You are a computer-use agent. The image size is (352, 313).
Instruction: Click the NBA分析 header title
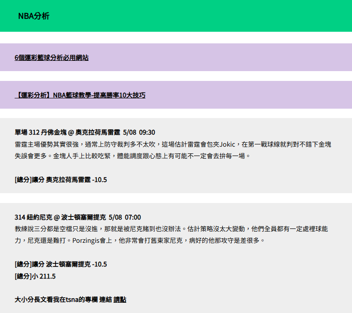pos(34,16)
